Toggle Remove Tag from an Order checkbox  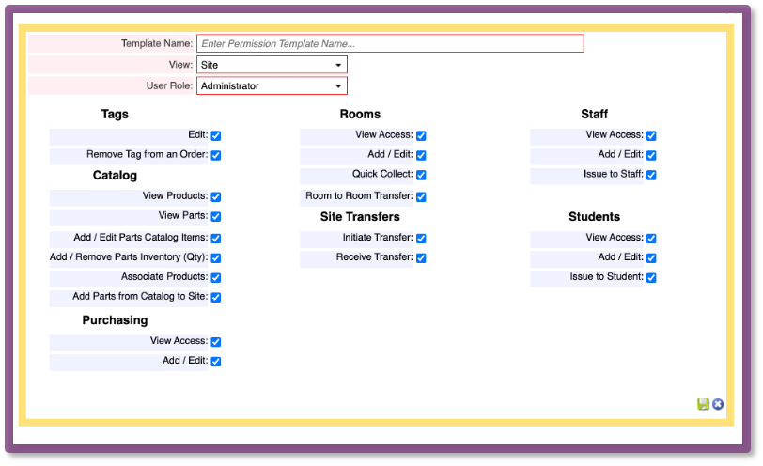[x=216, y=155]
